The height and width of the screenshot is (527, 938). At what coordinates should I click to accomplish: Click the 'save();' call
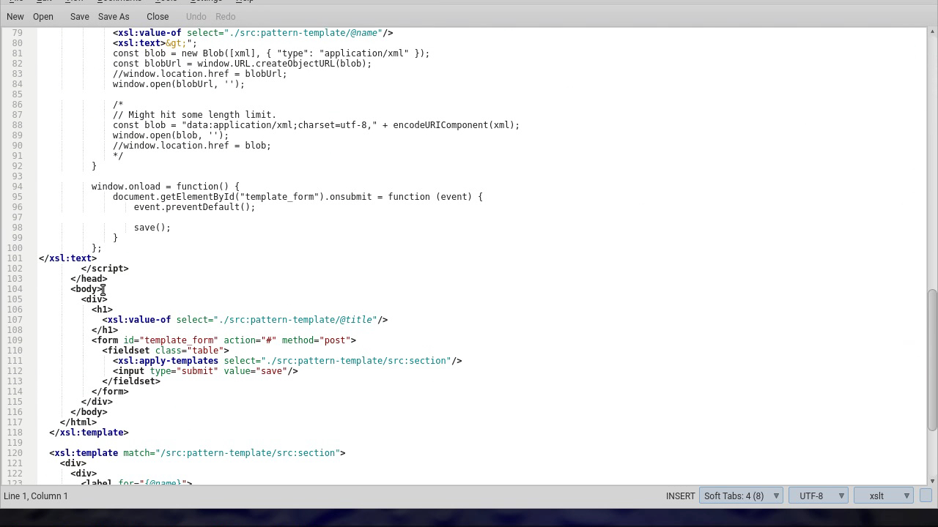point(152,228)
